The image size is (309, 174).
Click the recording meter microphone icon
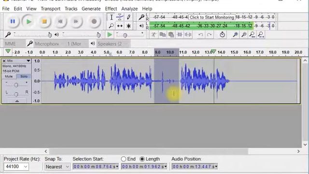141,17
